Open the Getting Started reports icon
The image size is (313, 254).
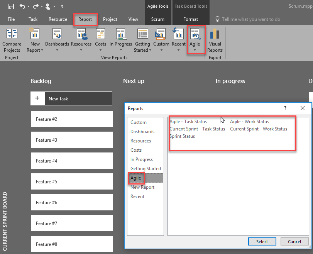142,34
